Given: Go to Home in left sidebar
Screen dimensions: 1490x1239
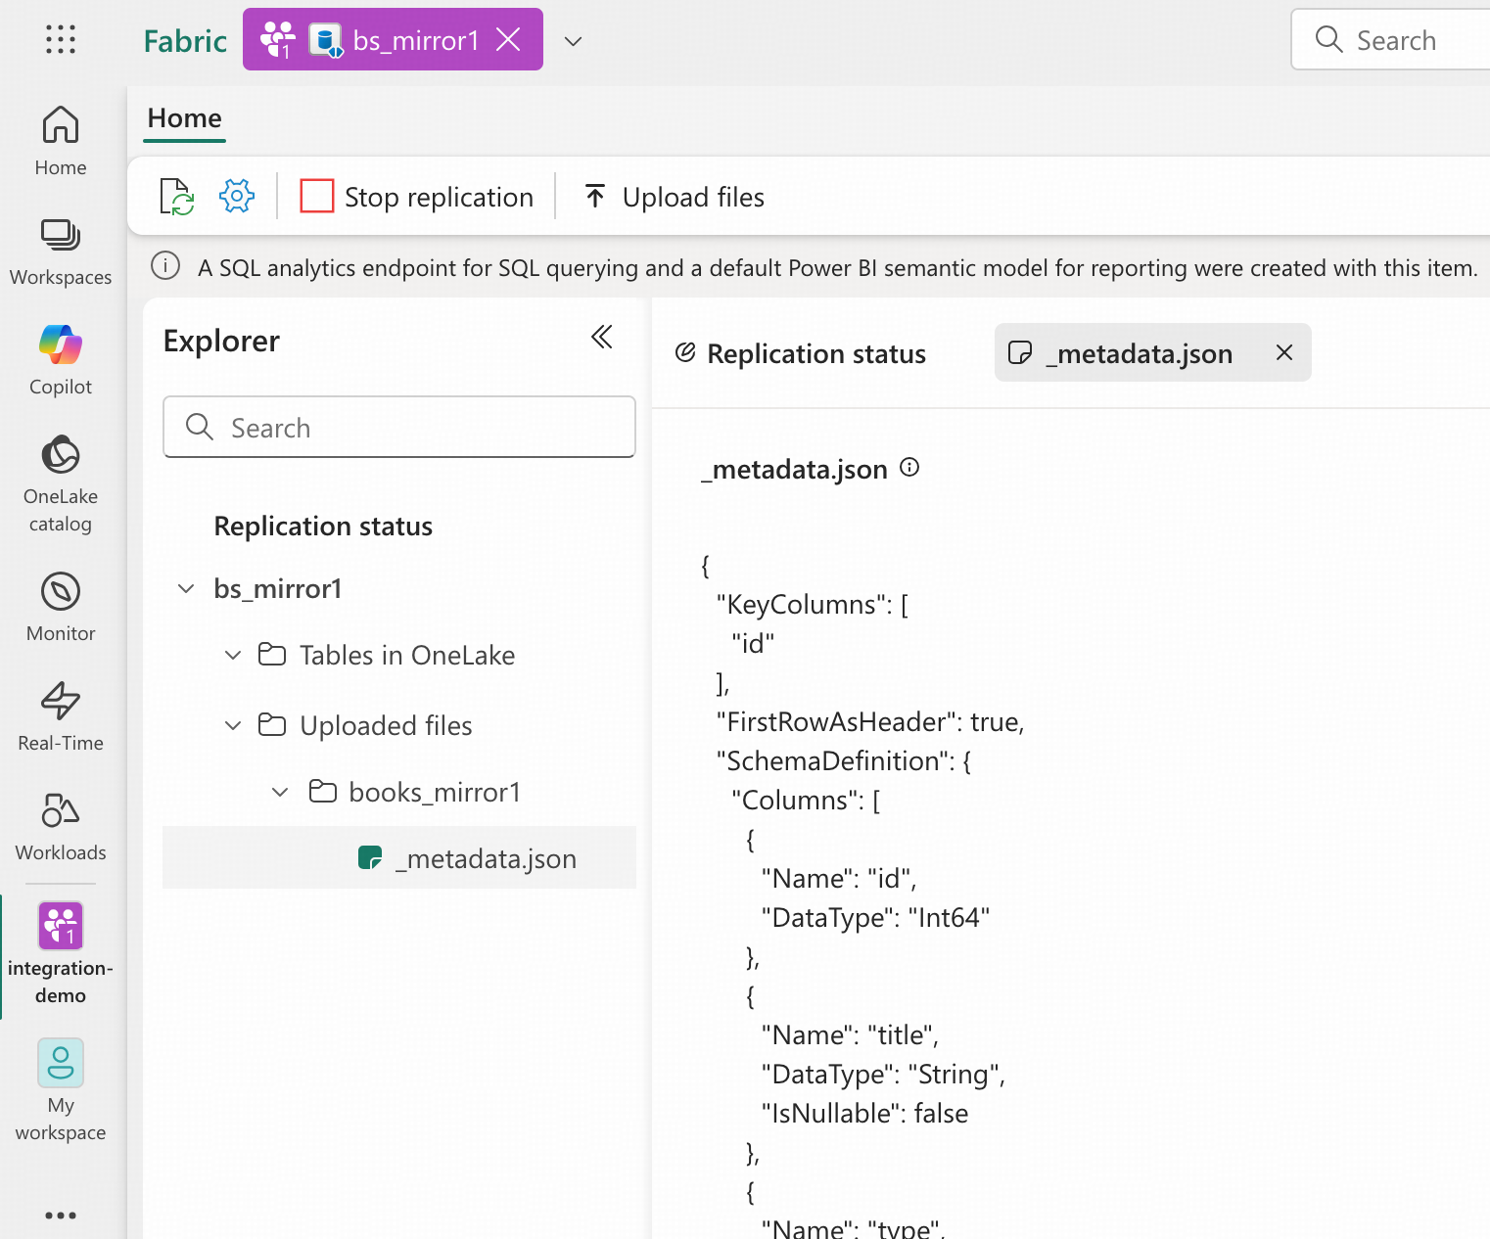Looking at the screenshot, I should [61, 141].
